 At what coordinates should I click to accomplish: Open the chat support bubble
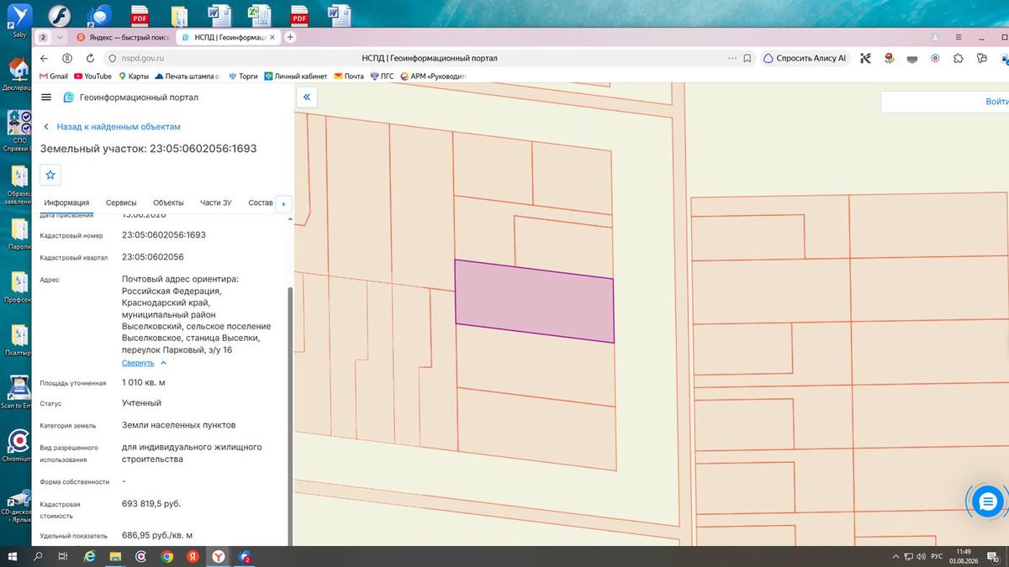(987, 501)
